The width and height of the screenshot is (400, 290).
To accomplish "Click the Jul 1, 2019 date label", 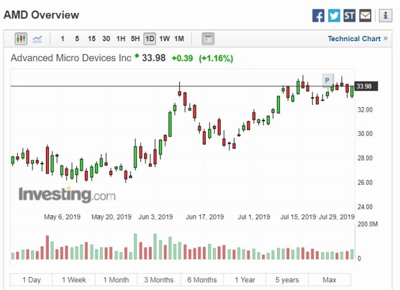I will (x=254, y=217).
